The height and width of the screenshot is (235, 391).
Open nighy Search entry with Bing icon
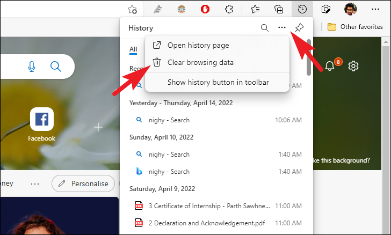point(216,172)
